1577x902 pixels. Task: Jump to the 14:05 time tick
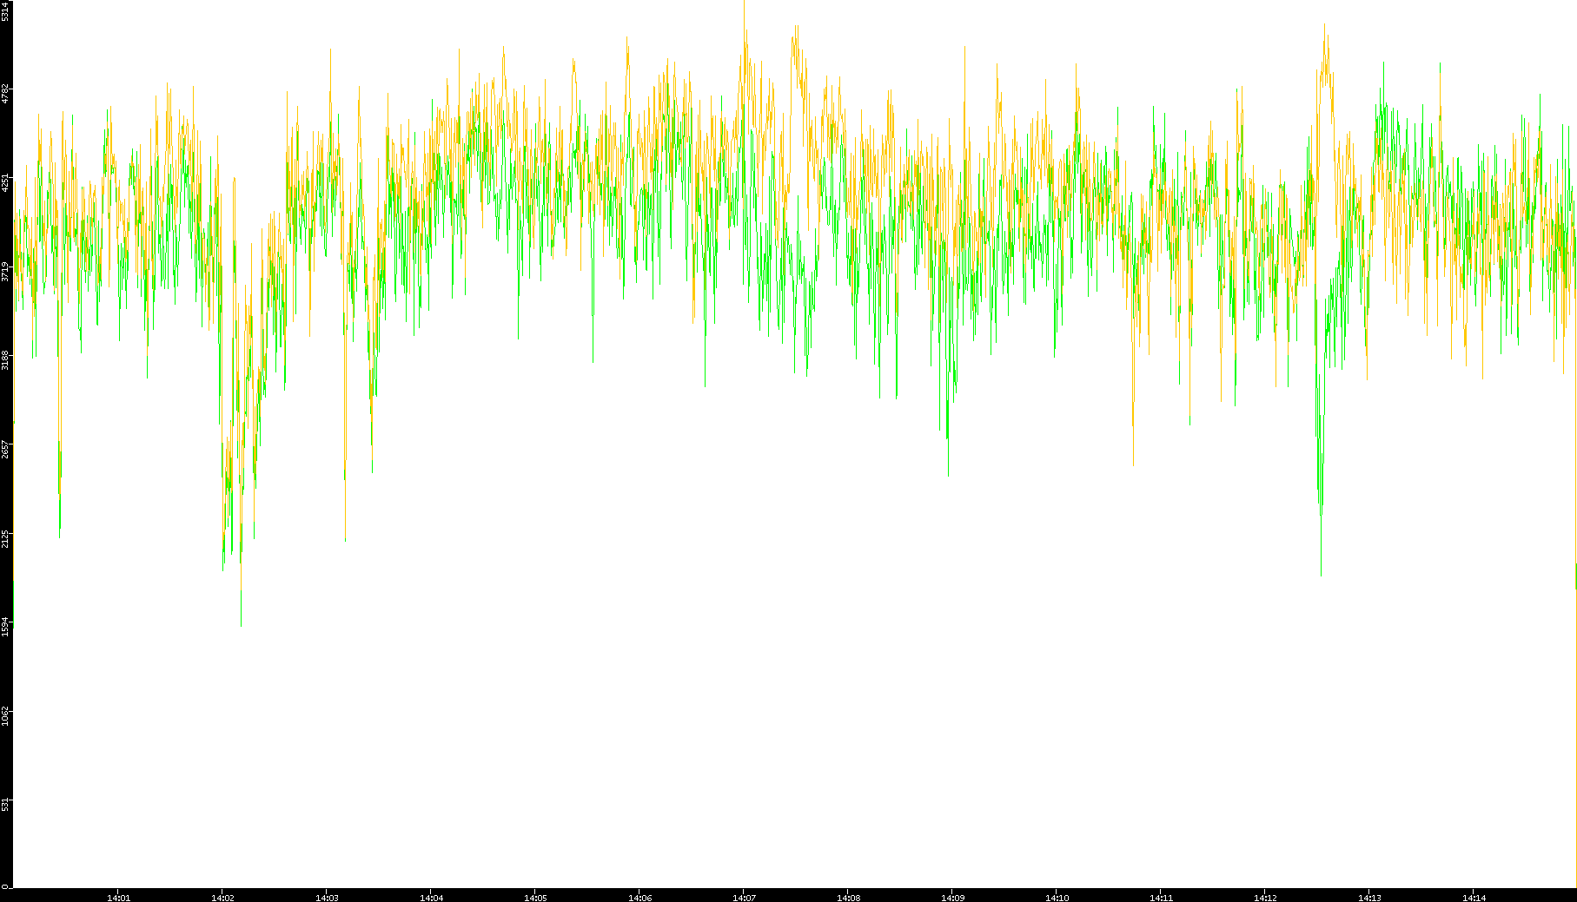(x=535, y=898)
